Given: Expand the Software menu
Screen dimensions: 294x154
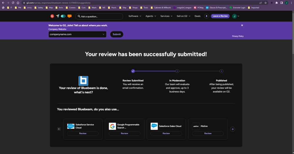Looking at the screenshot, I should (135, 16).
